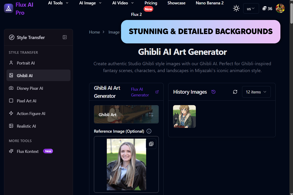
Task: Open the Showcase page
Action: (176, 3)
